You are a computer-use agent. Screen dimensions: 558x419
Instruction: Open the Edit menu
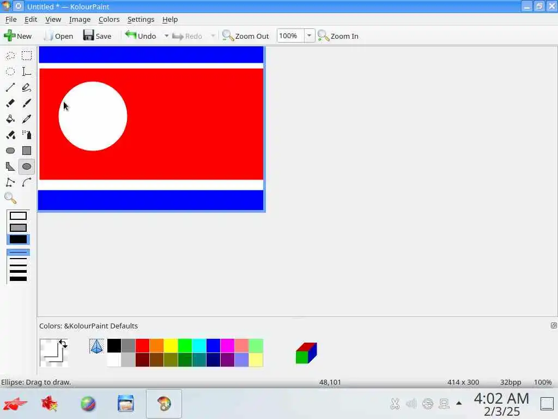[x=31, y=19]
